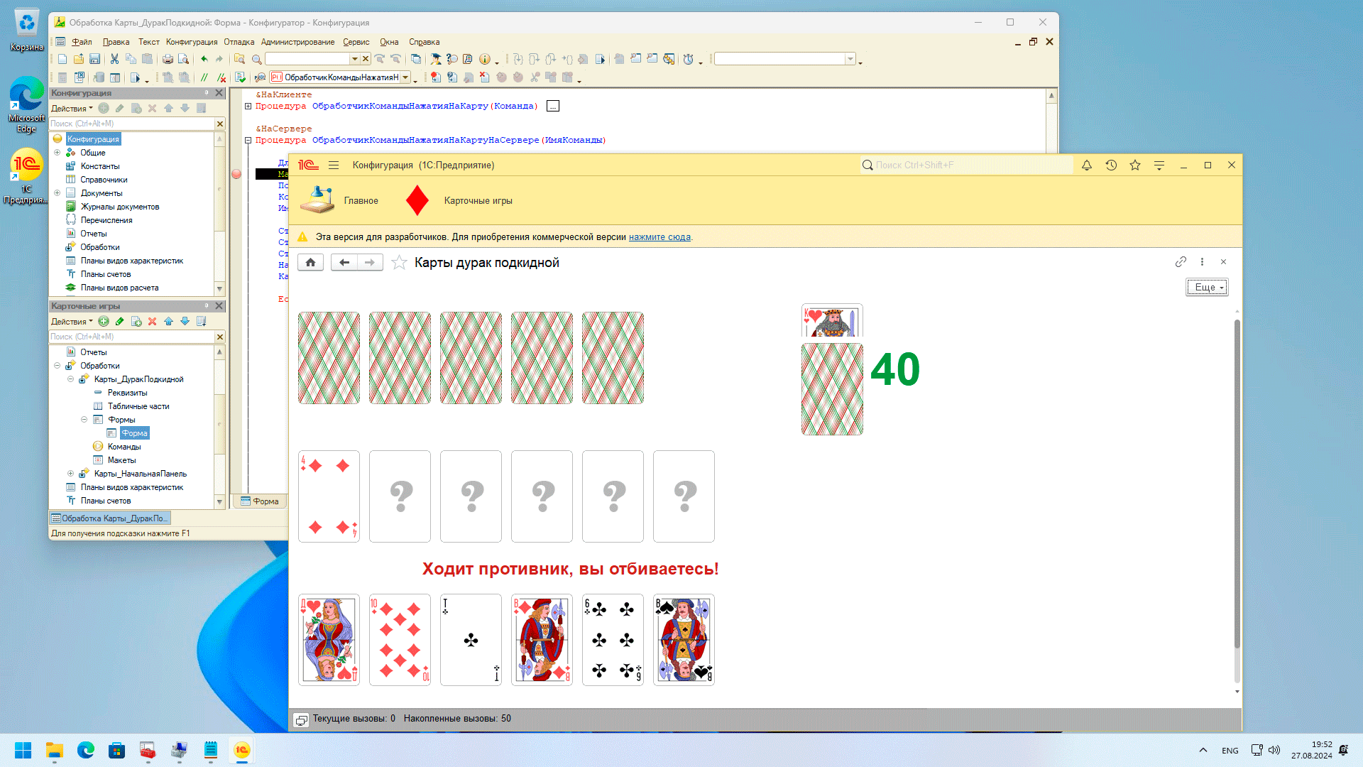
Task: Open the Еще dropdown button
Action: 1207,288
